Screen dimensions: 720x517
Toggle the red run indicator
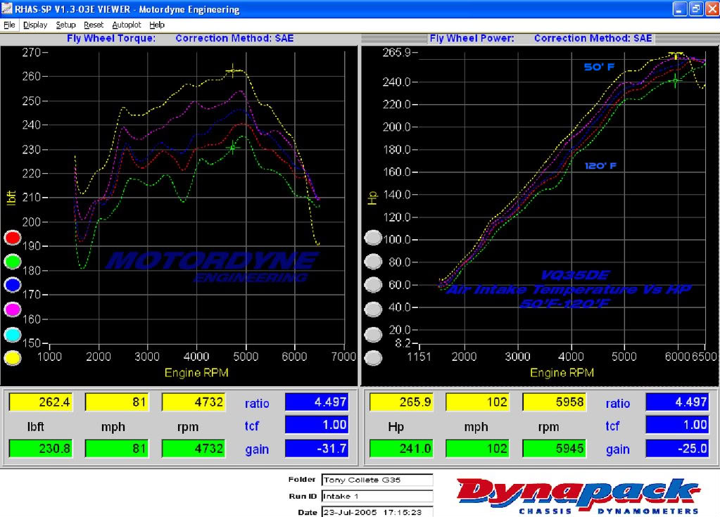[x=13, y=237]
